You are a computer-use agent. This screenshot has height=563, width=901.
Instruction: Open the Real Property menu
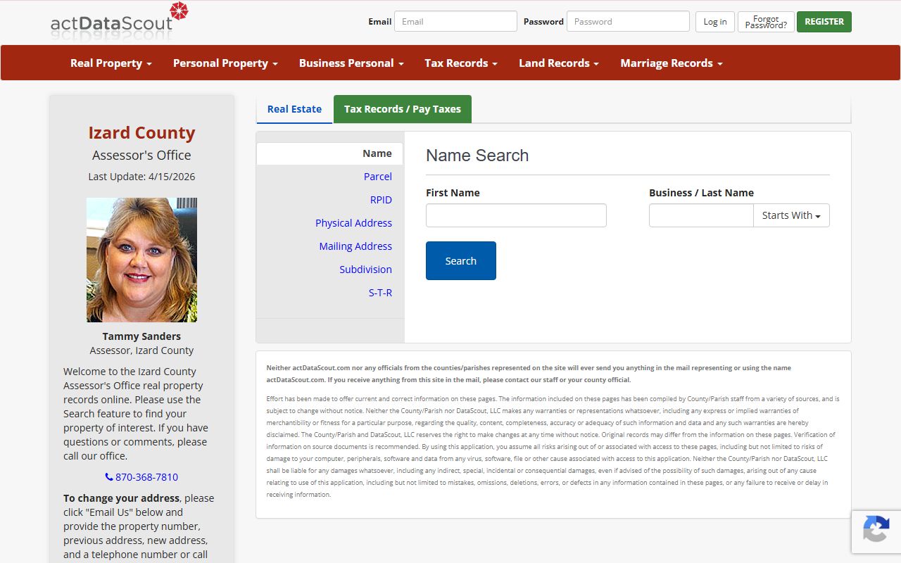click(111, 63)
